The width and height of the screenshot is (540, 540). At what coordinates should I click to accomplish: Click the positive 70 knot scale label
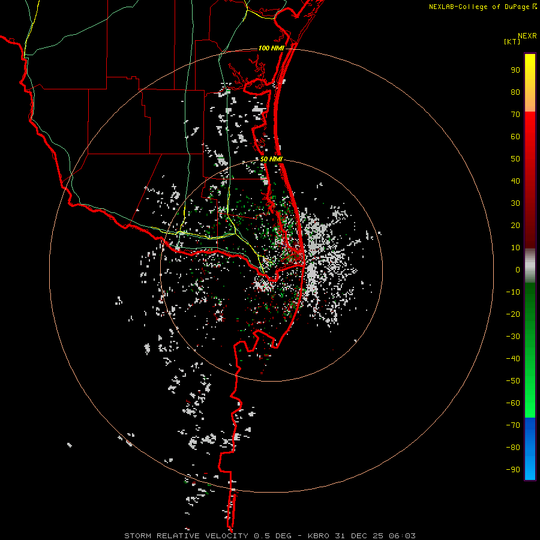(x=515, y=115)
